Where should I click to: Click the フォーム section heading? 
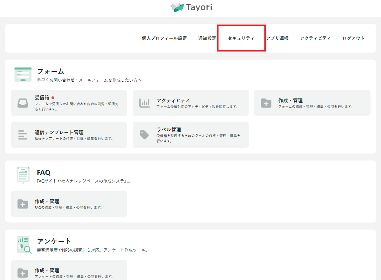tap(50, 71)
